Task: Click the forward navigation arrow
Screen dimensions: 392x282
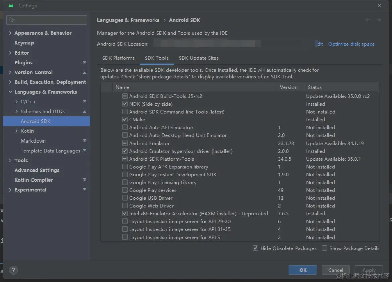Action: pos(379,20)
